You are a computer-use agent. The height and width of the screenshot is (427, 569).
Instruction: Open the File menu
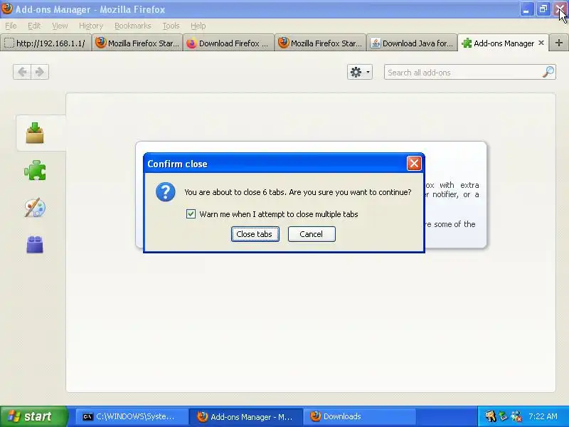(11, 26)
